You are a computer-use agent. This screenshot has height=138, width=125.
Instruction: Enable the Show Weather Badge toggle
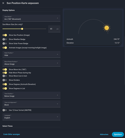(5, 39)
